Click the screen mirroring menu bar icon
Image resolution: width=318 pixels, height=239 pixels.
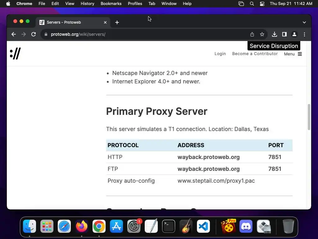tap(241, 4)
